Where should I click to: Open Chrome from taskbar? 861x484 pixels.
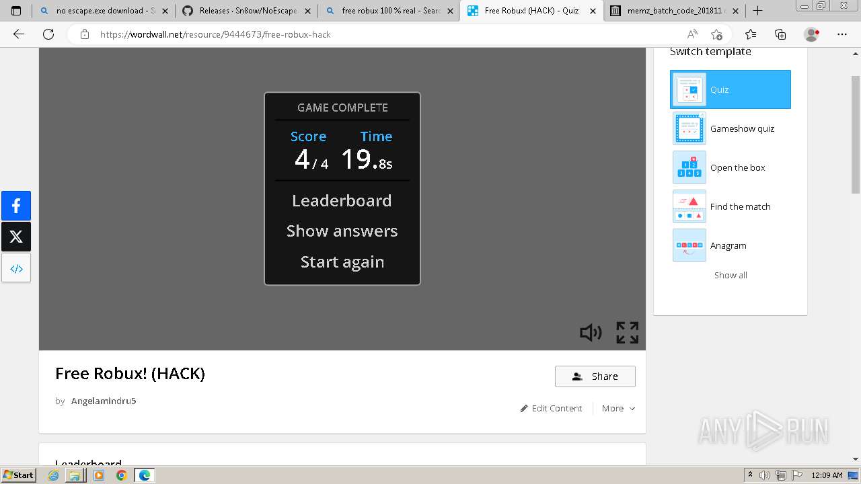click(121, 475)
